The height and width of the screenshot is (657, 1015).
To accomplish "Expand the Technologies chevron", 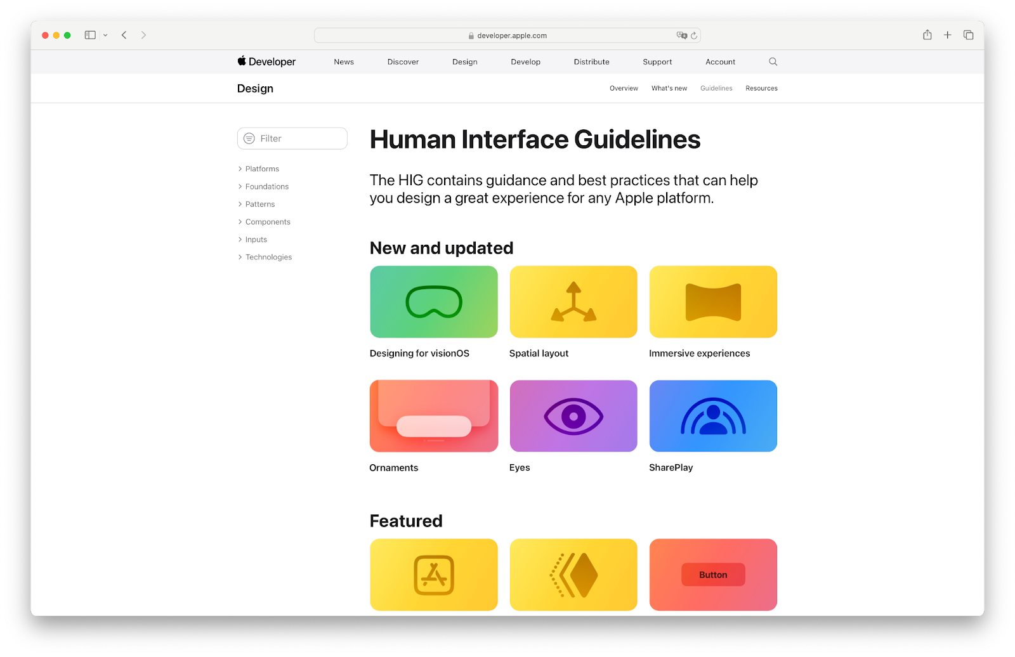I will pyautogui.click(x=240, y=257).
